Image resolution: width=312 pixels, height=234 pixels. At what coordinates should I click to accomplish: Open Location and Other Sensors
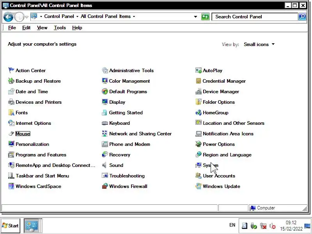click(234, 123)
